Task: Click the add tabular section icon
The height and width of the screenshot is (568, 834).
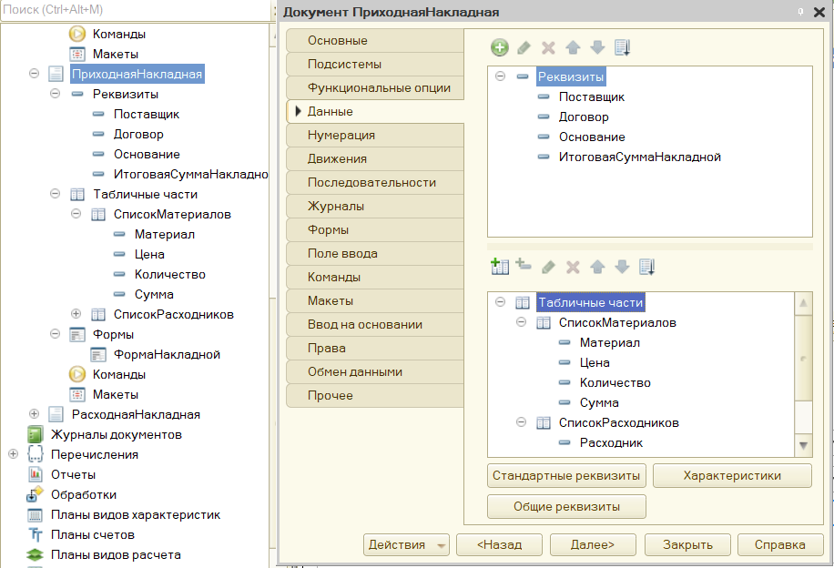Action: [x=500, y=266]
